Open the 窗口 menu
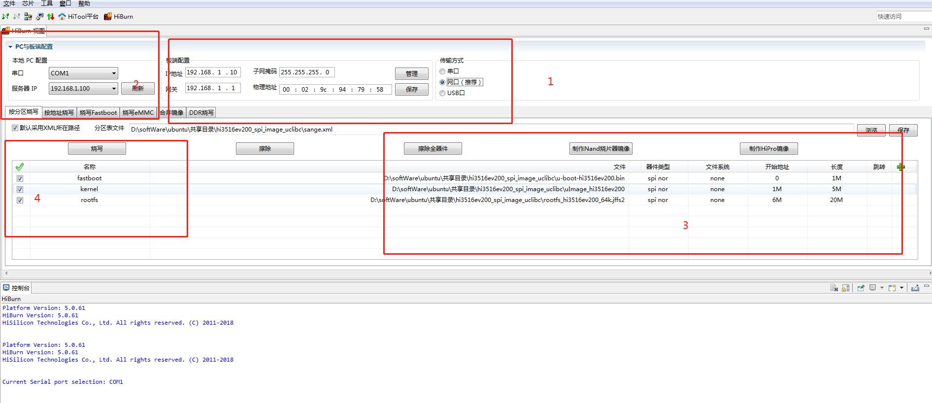This screenshot has height=403, width=932. pos(66,3)
